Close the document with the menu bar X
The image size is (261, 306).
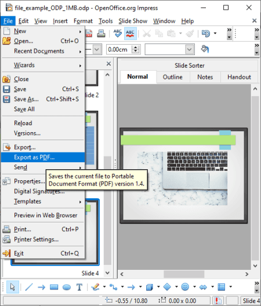[255, 21]
